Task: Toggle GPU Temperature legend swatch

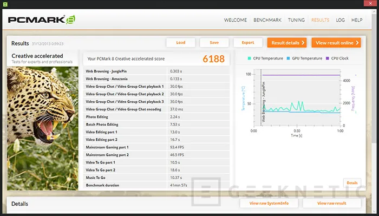Action: point(288,58)
